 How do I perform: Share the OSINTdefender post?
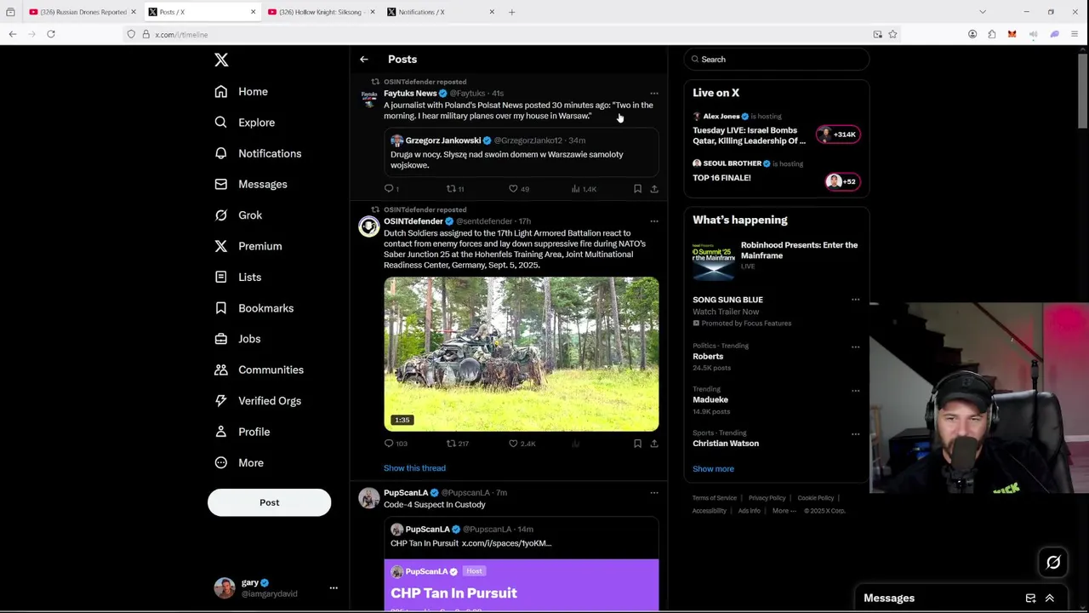654,444
